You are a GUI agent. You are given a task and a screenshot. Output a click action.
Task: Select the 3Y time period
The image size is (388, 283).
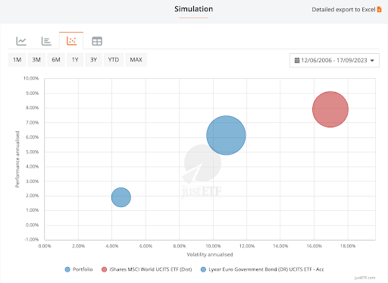[93, 60]
